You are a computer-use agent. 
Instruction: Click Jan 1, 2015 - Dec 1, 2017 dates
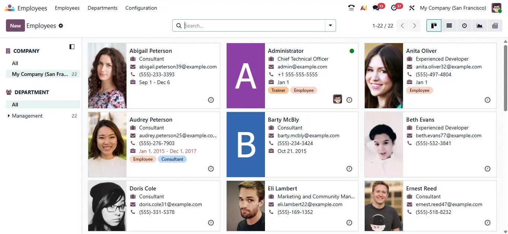tap(168, 151)
